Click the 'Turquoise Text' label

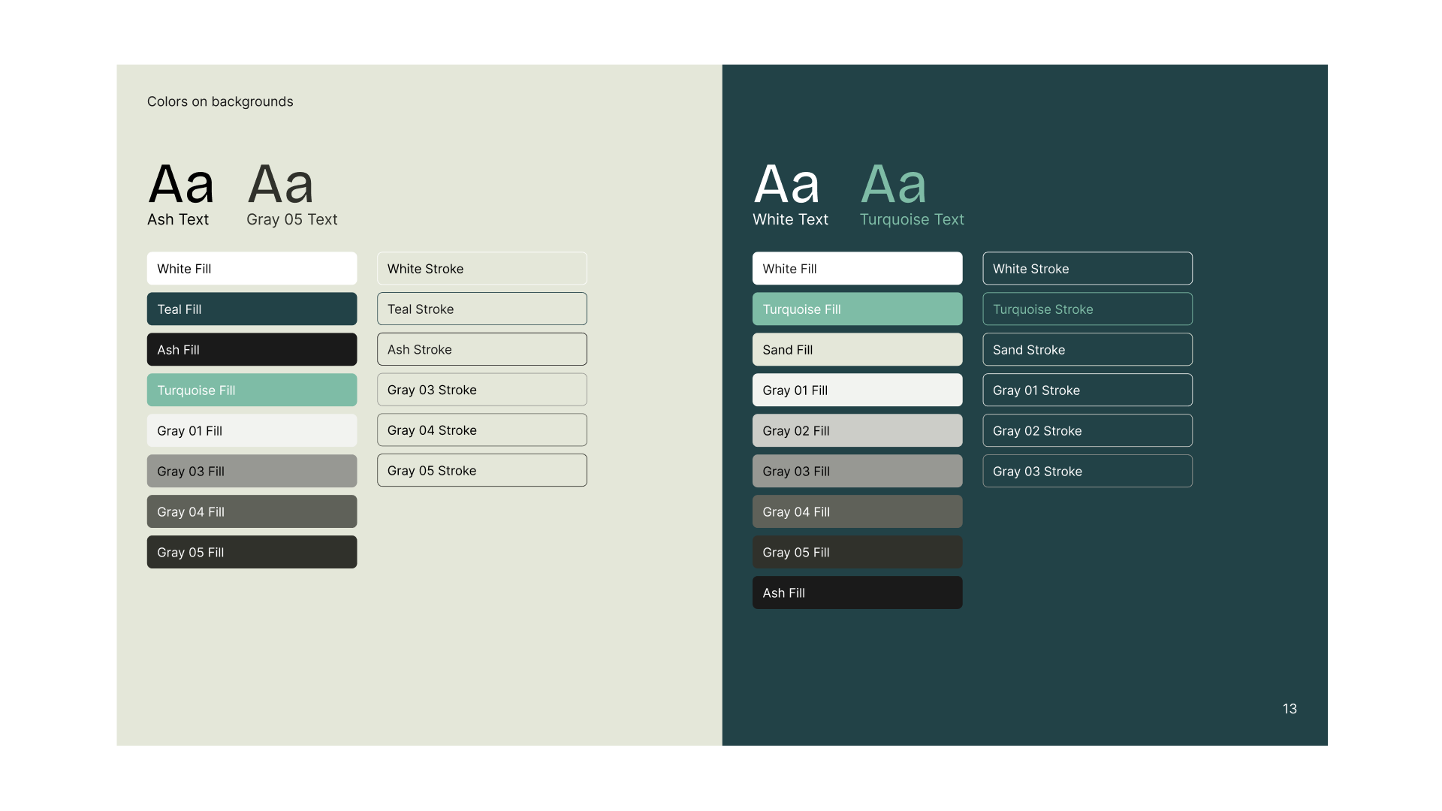point(912,219)
